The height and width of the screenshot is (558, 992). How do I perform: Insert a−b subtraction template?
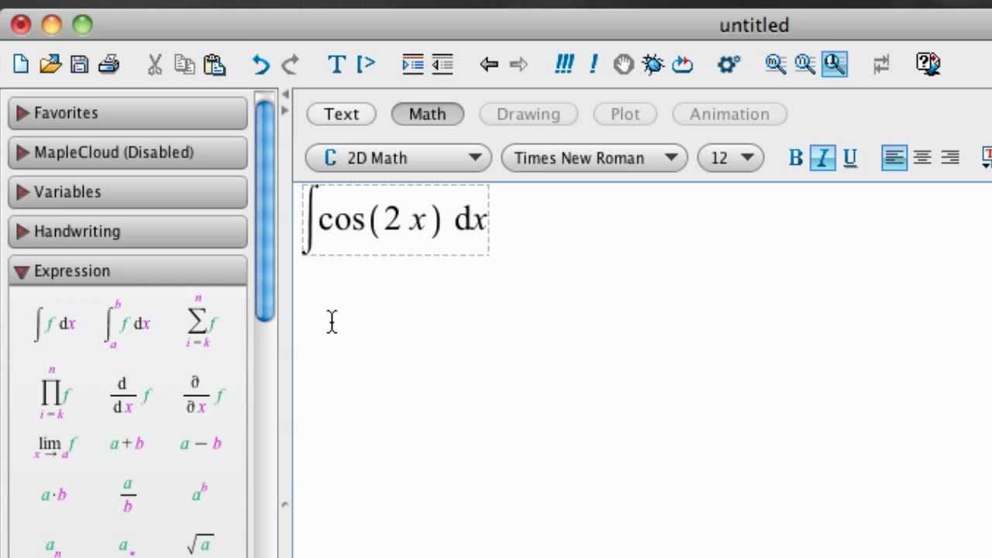[x=201, y=443]
